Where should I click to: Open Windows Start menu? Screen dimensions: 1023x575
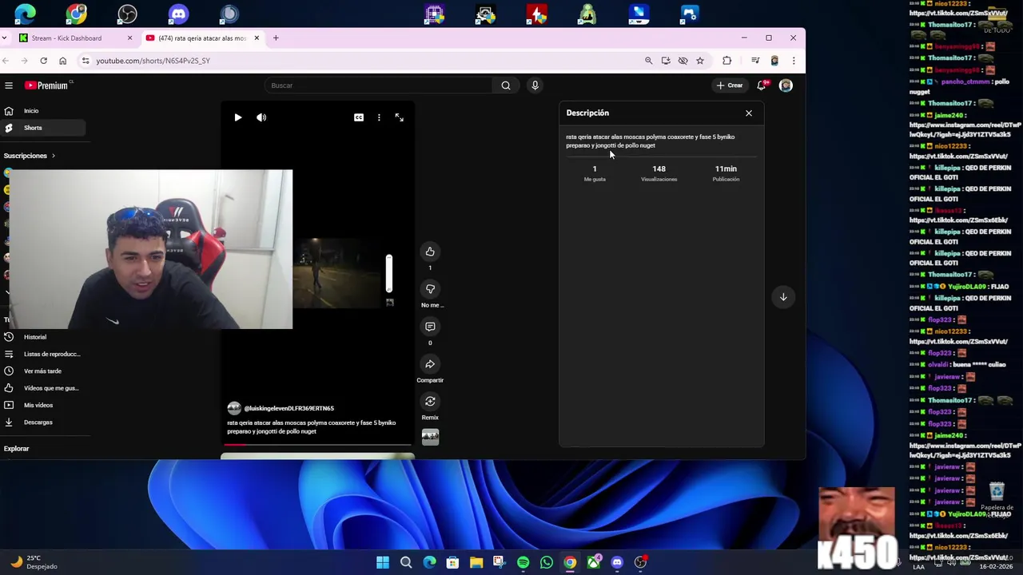pos(383,562)
